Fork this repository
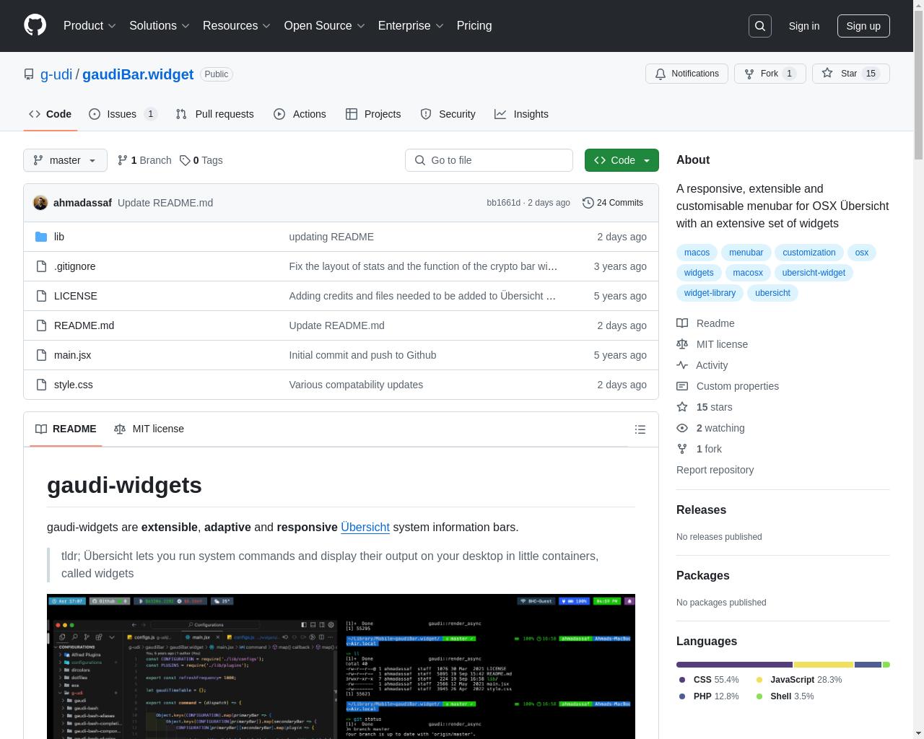 tap(770, 74)
